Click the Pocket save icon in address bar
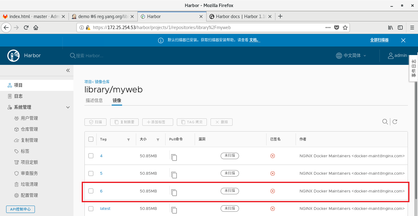418x216 pixels. pyautogui.click(x=337, y=28)
